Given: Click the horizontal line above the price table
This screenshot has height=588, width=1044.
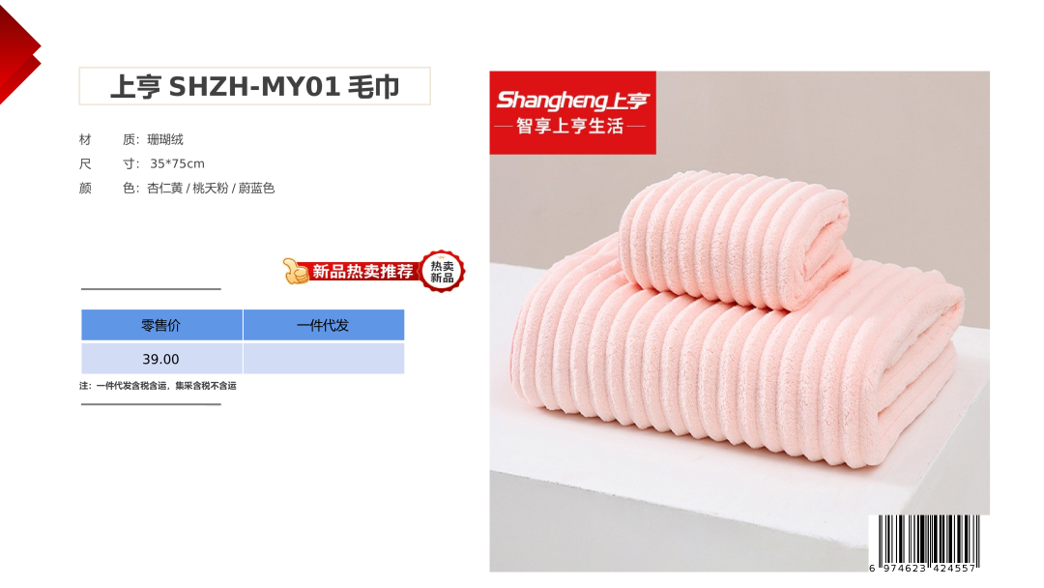Looking at the screenshot, I should click(151, 289).
